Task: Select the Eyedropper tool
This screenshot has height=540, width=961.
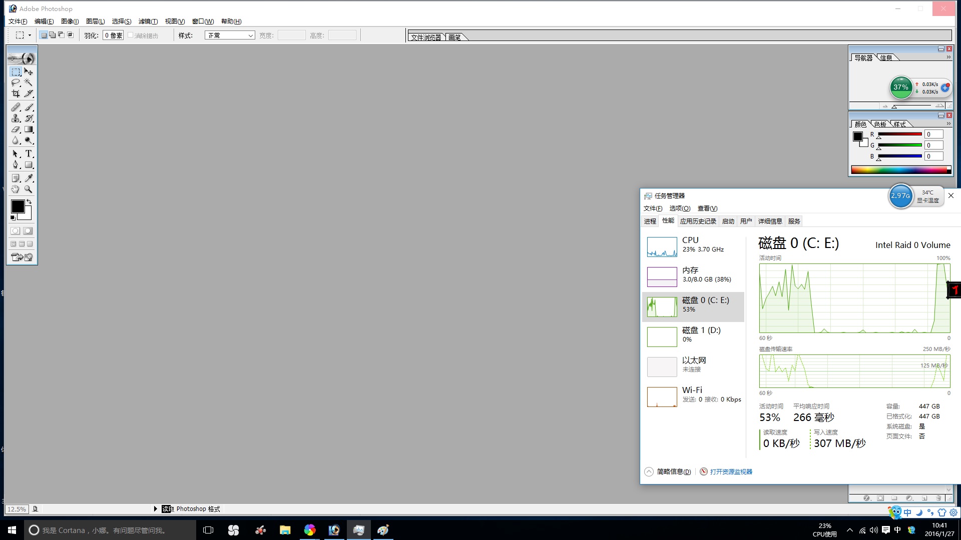Action: click(x=29, y=178)
